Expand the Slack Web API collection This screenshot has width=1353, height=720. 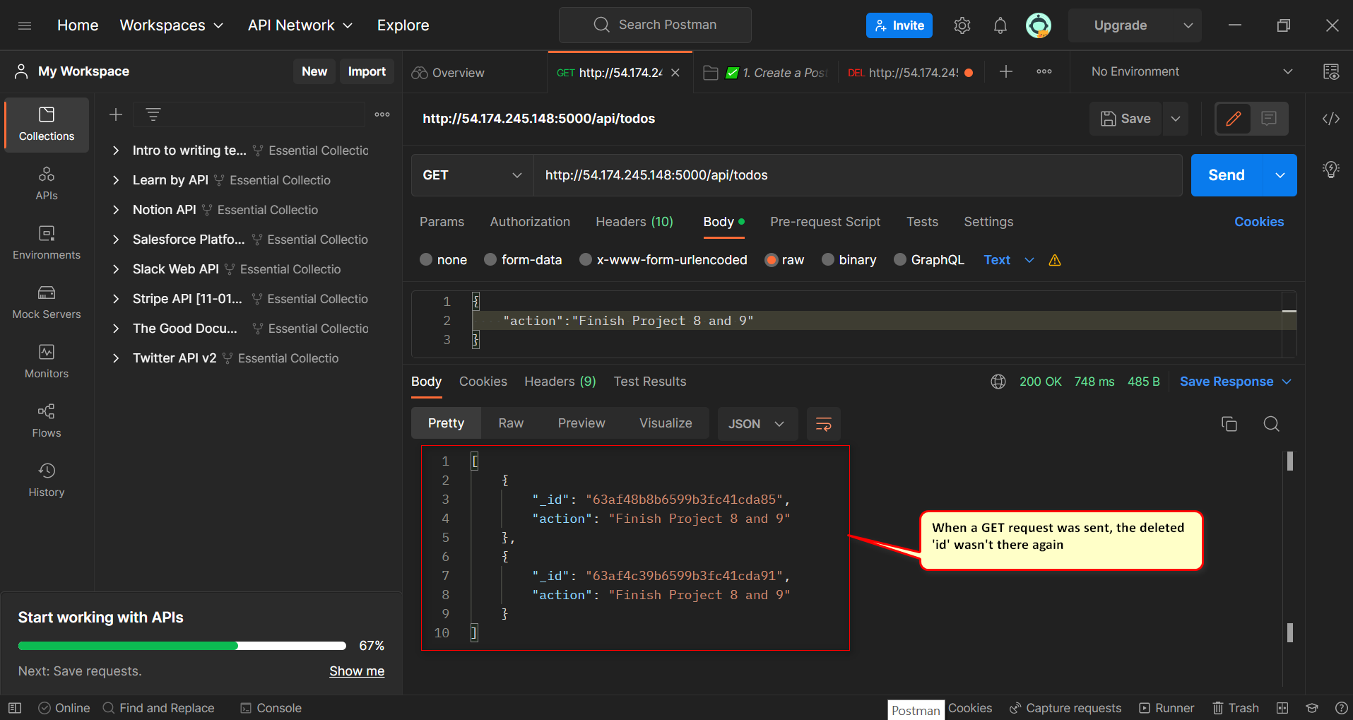pyautogui.click(x=116, y=269)
